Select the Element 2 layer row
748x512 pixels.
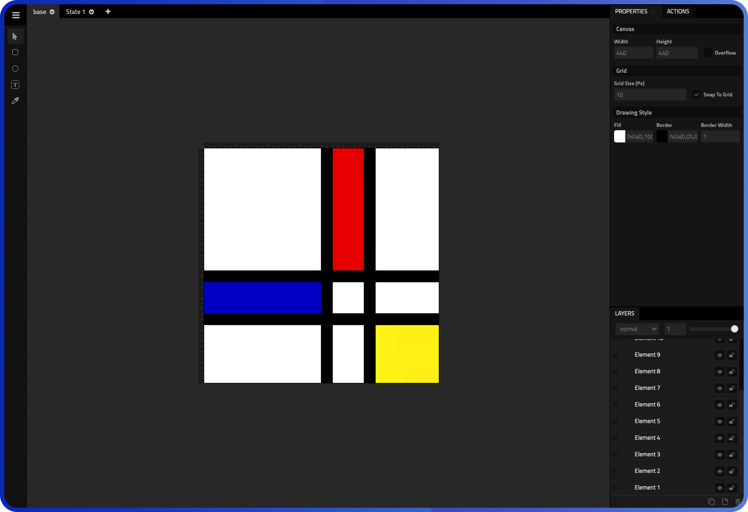675,471
